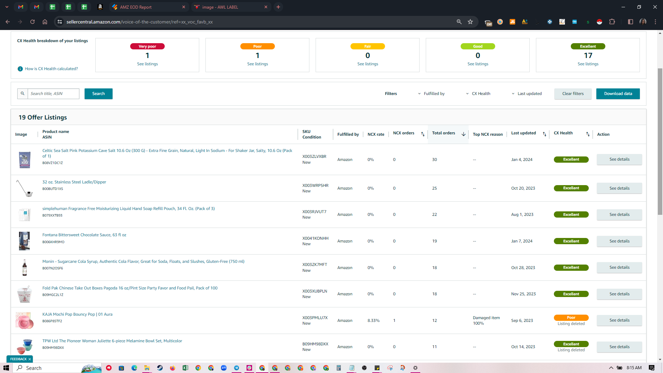
Task: Expand the CX Health filter dropdown
Action: click(478, 94)
